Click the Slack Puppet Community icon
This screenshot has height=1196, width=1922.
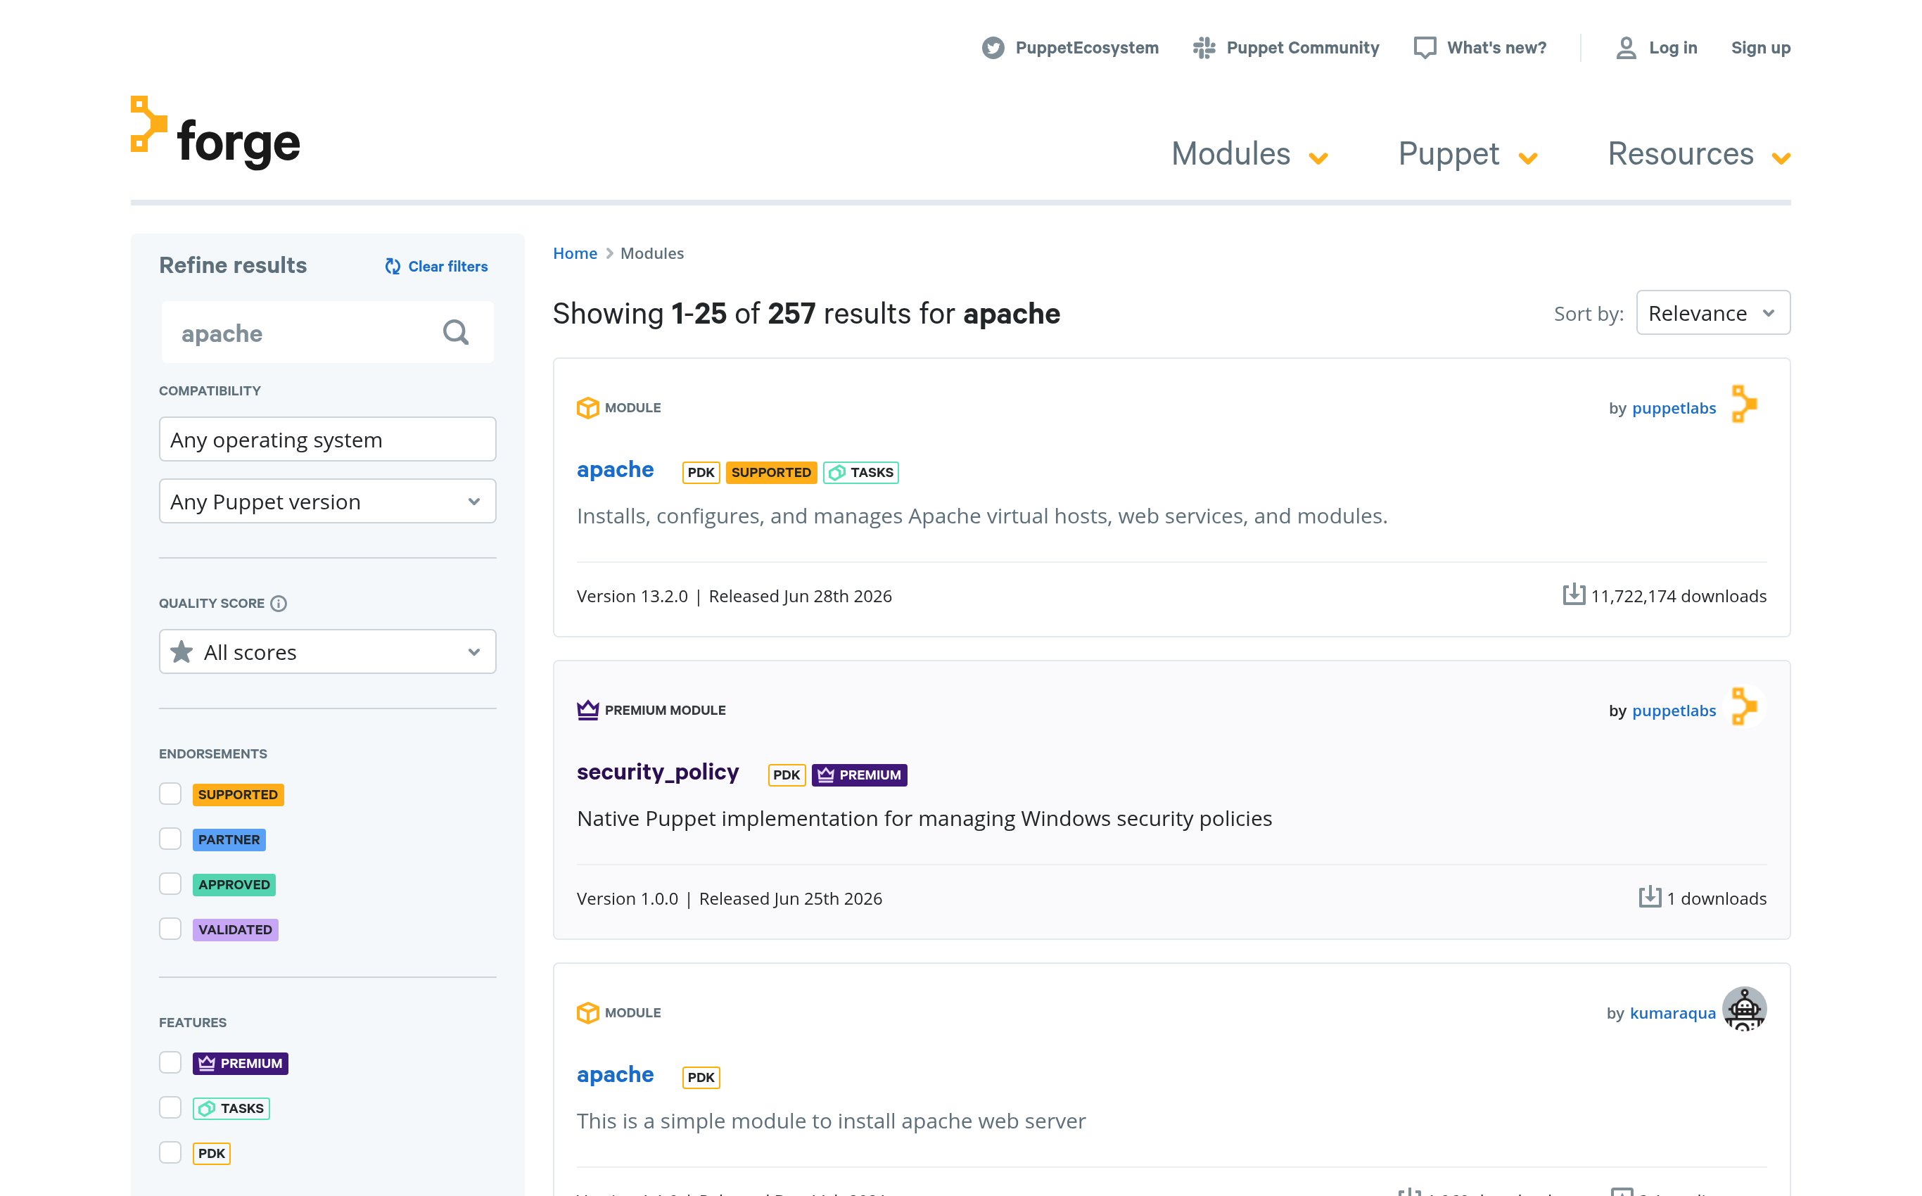click(x=1204, y=49)
